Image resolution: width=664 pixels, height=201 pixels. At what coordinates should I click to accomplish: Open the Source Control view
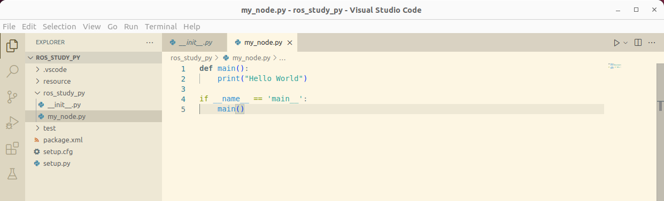pyautogui.click(x=12, y=97)
